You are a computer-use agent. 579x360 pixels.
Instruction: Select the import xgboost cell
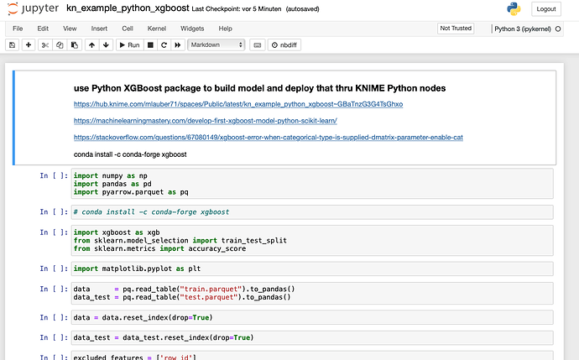(312, 240)
